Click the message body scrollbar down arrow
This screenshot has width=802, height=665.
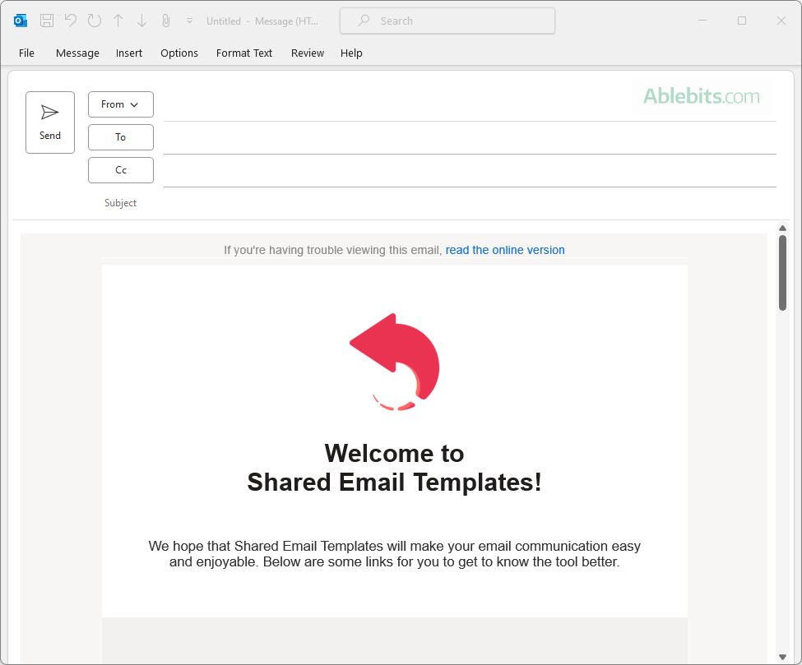click(x=782, y=657)
